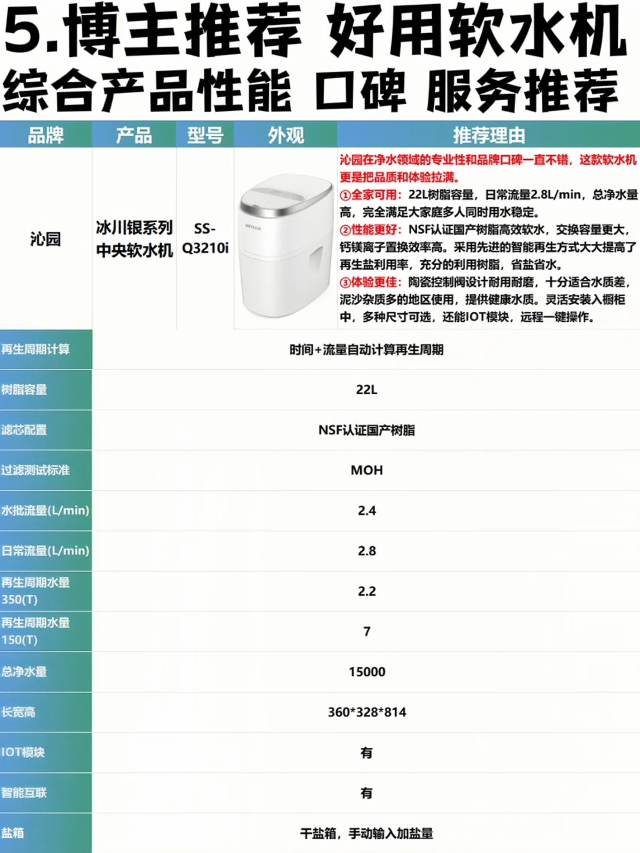Click the '再生周期计算' row label

pos(36,349)
